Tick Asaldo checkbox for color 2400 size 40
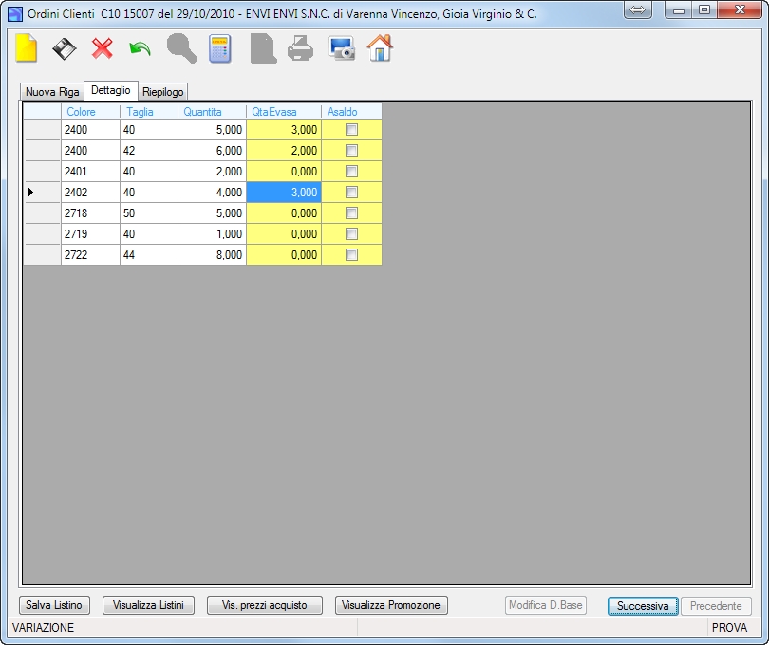Screen dimensions: 769x645 point(351,129)
